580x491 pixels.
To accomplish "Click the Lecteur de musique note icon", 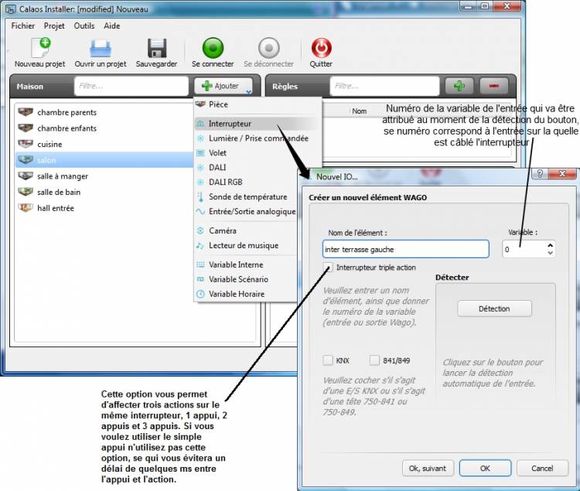I will (200, 246).
